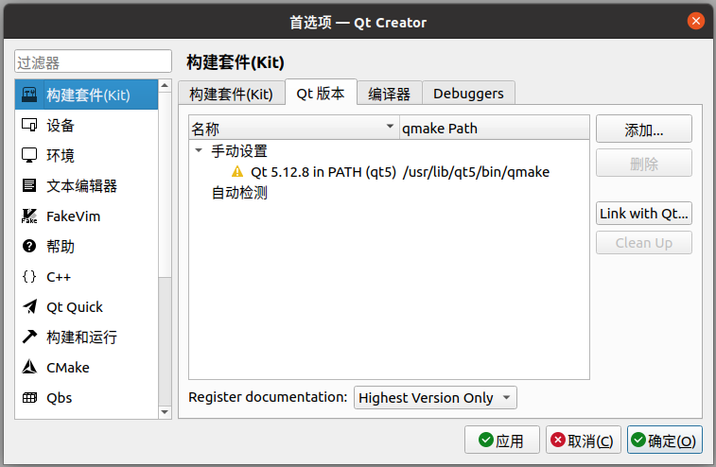Select the 手动设置 group label
The width and height of the screenshot is (716, 467).
coord(238,150)
